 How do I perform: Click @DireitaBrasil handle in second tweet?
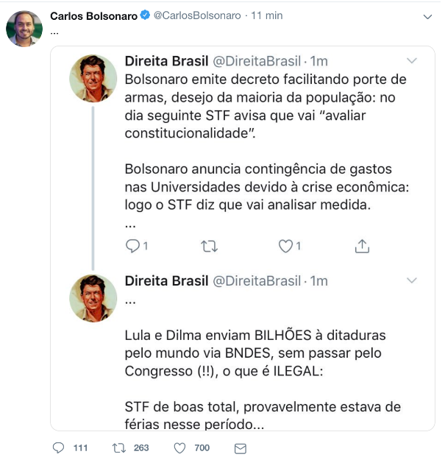coord(257,280)
